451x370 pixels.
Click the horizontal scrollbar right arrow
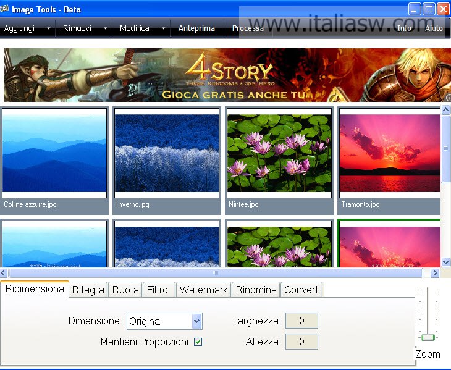point(435,272)
